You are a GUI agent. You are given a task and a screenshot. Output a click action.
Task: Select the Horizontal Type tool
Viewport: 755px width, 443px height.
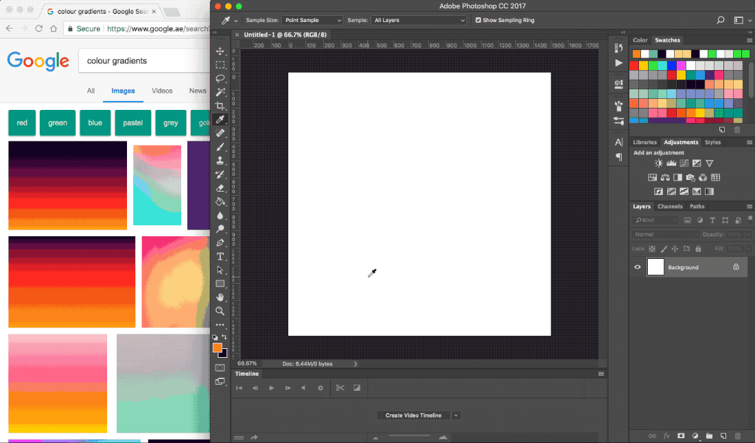[221, 256]
